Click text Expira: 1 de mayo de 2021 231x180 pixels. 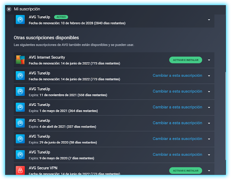(63, 111)
